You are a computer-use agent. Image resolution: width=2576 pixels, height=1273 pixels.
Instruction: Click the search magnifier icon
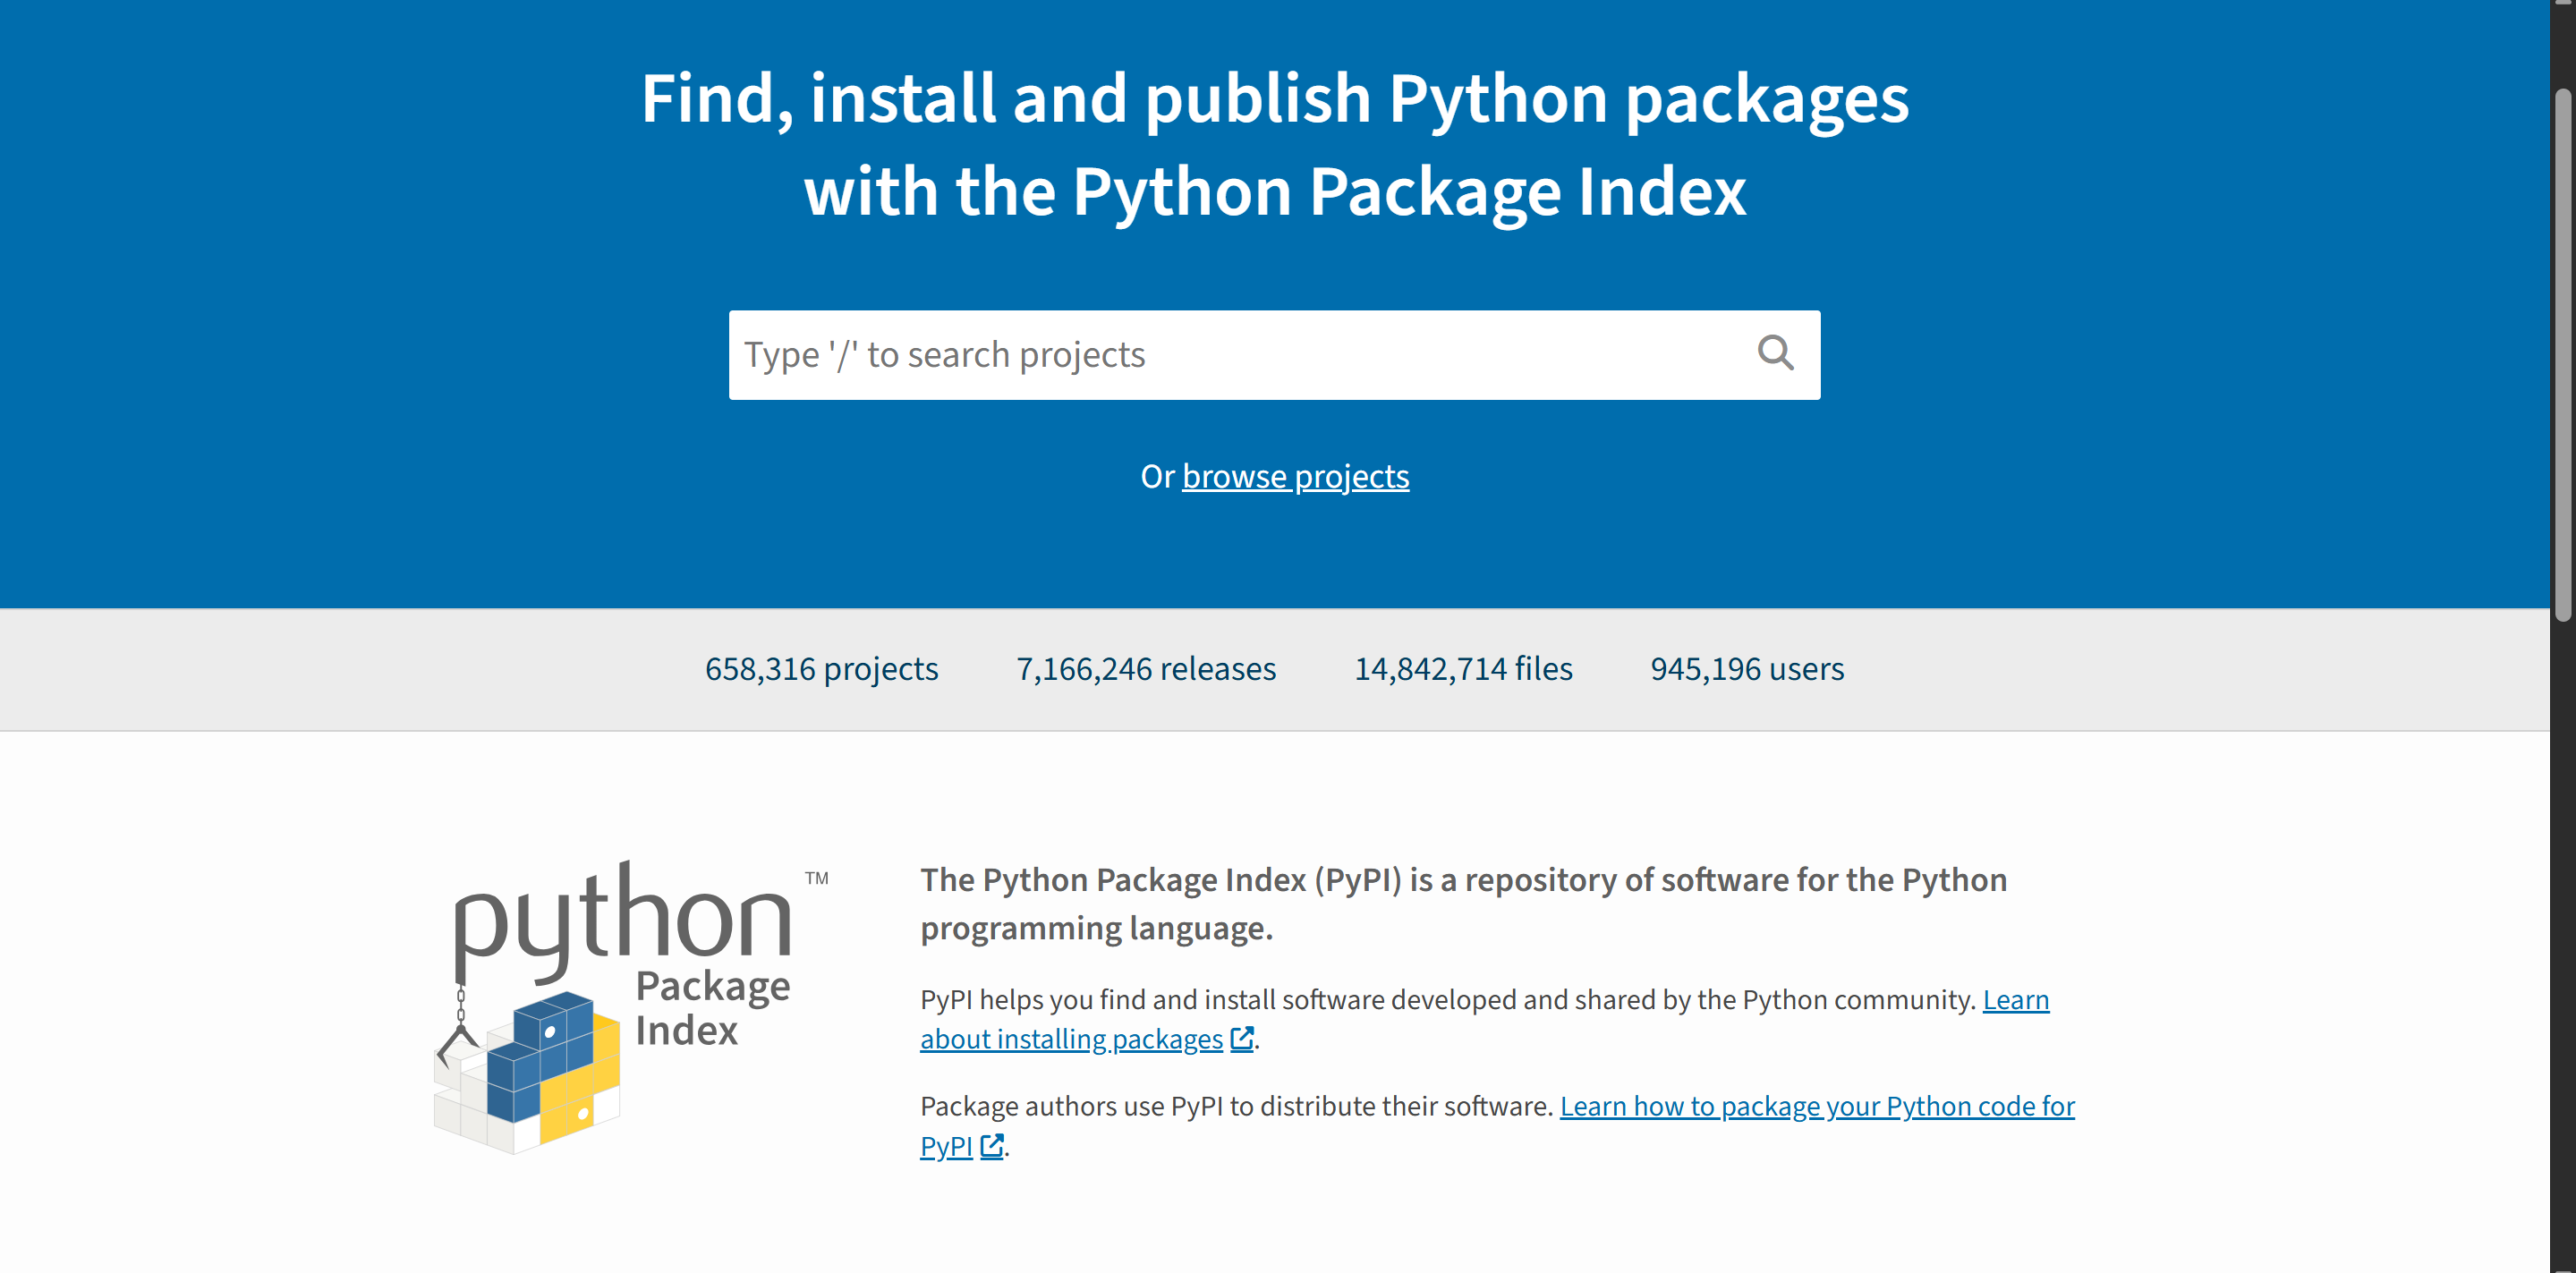pos(1775,354)
